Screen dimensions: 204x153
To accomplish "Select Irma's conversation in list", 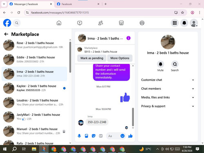I will coord(34,74).
